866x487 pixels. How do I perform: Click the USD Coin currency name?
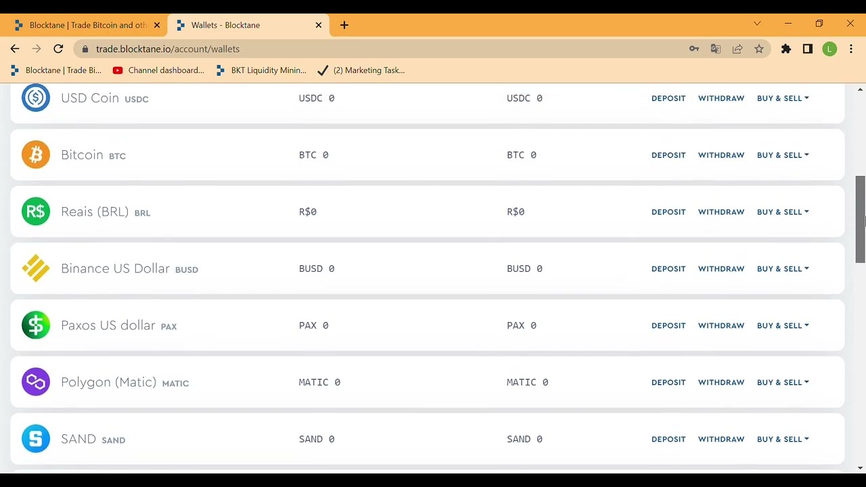[90, 98]
